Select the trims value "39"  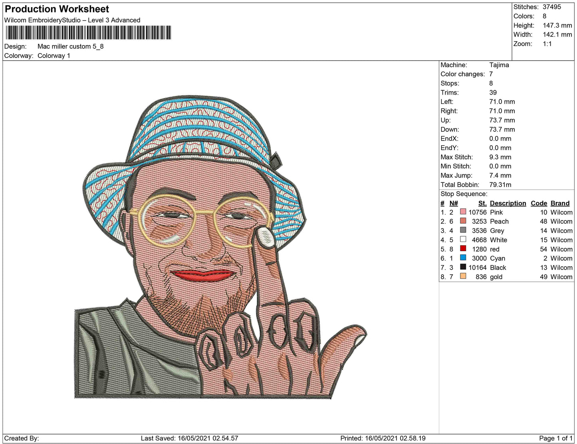(493, 92)
